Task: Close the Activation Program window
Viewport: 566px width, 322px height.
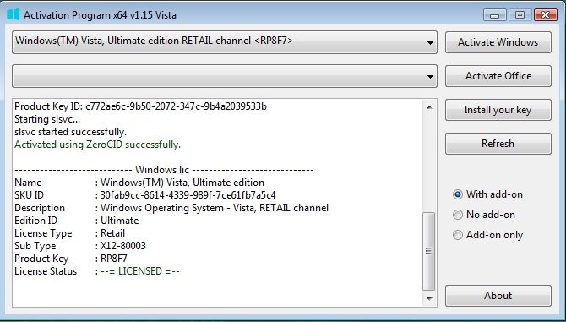Action: 546,15
